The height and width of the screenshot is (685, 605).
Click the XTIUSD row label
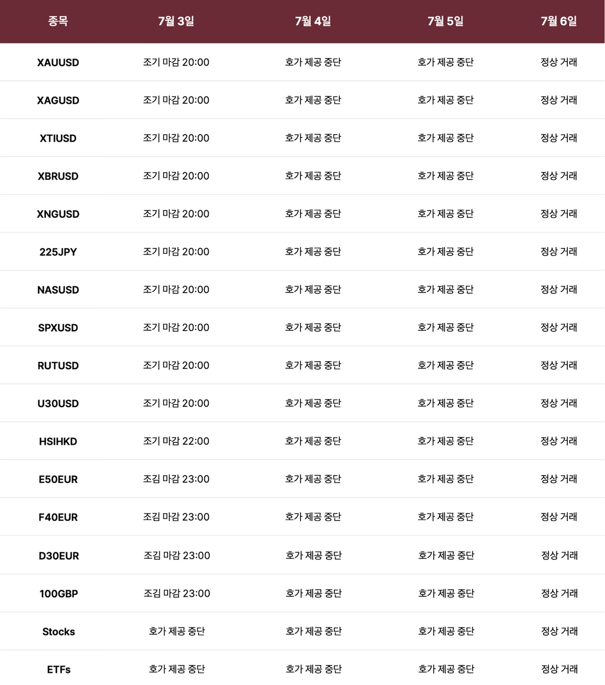click(58, 138)
